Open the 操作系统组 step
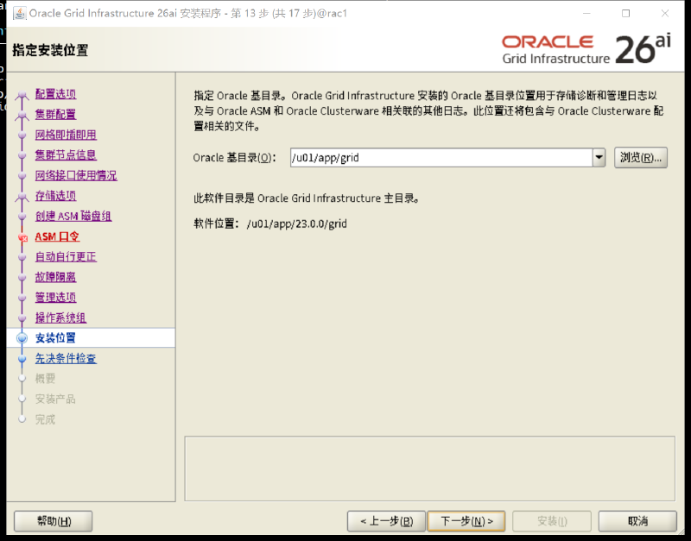691x541 pixels. [60, 318]
